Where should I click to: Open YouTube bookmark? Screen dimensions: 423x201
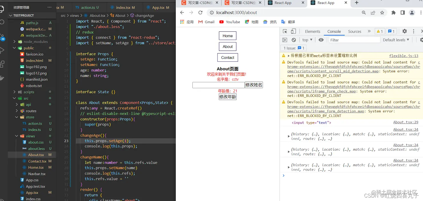pos(230,22)
